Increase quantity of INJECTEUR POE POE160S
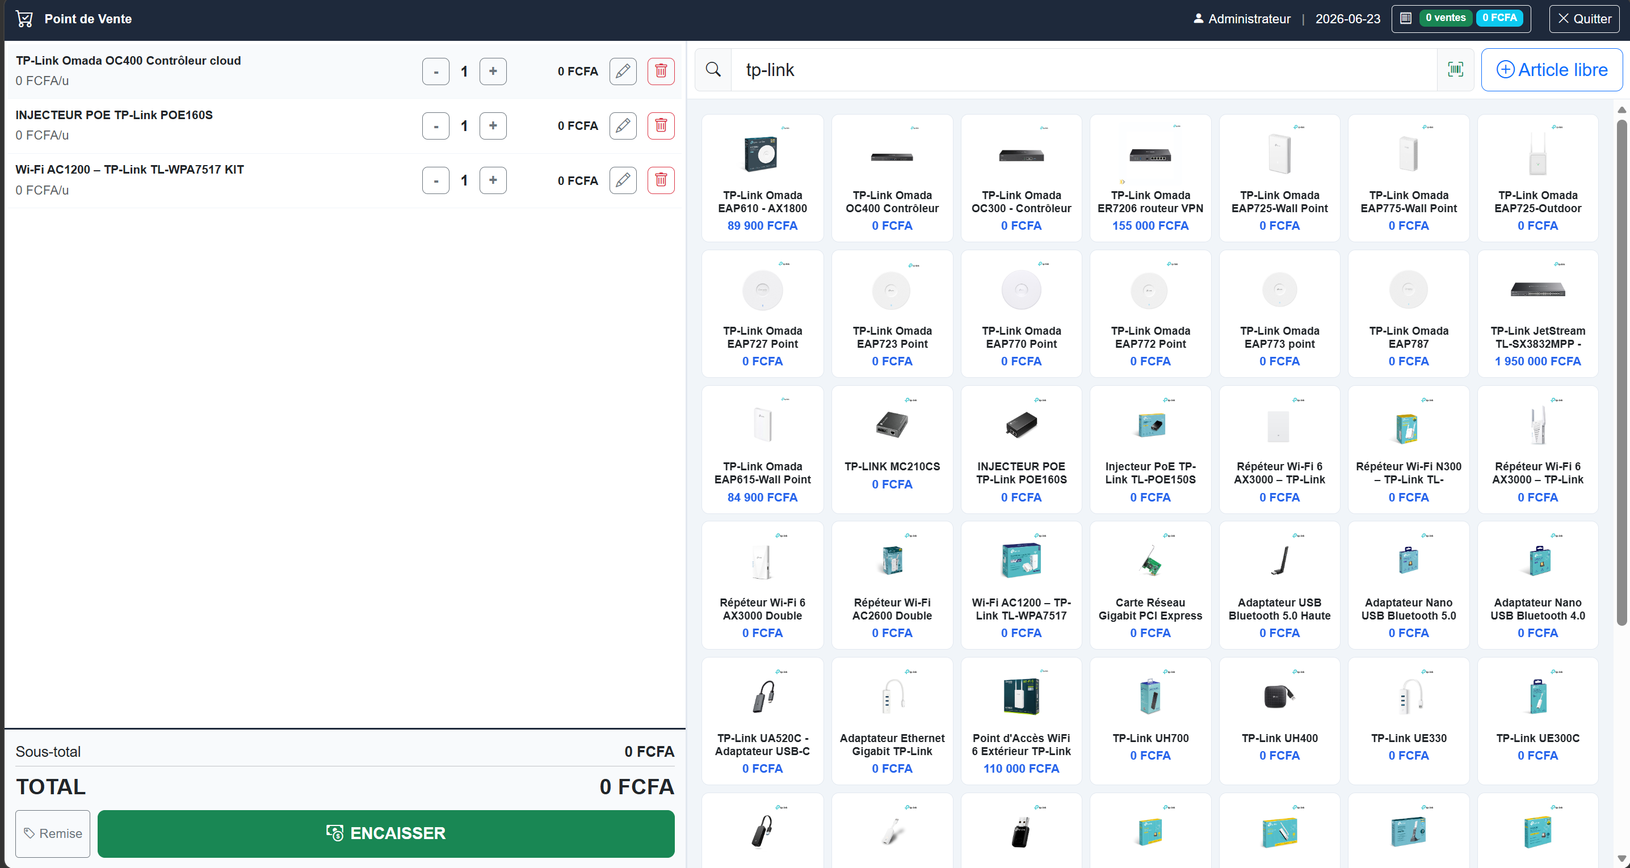This screenshot has width=1630, height=868. [x=493, y=125]
